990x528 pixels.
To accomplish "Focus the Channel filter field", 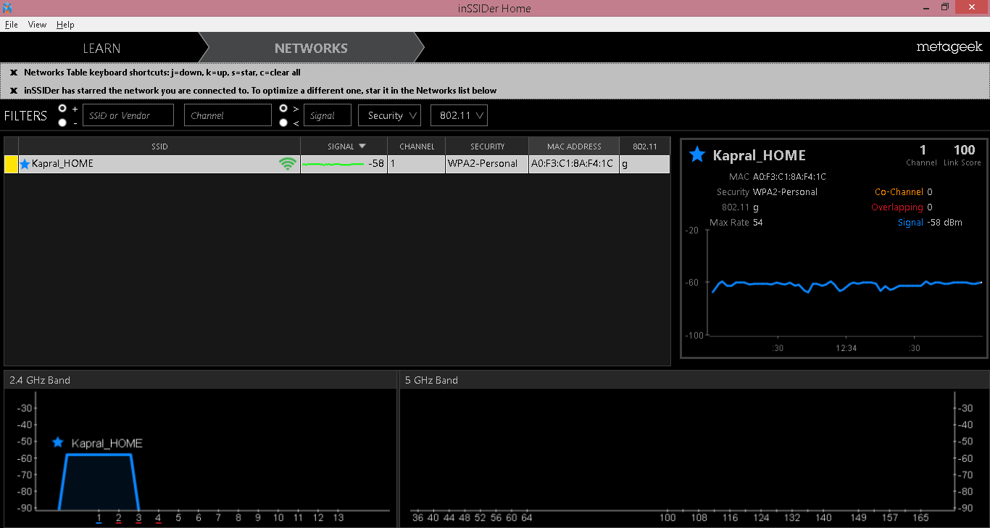I will 228,115.
